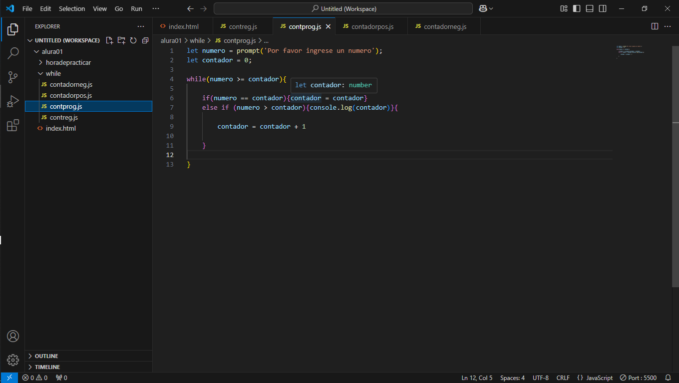This screenshot has width=679, height=383.
Task: Refresh the Explorer tree
Action: 133,40
